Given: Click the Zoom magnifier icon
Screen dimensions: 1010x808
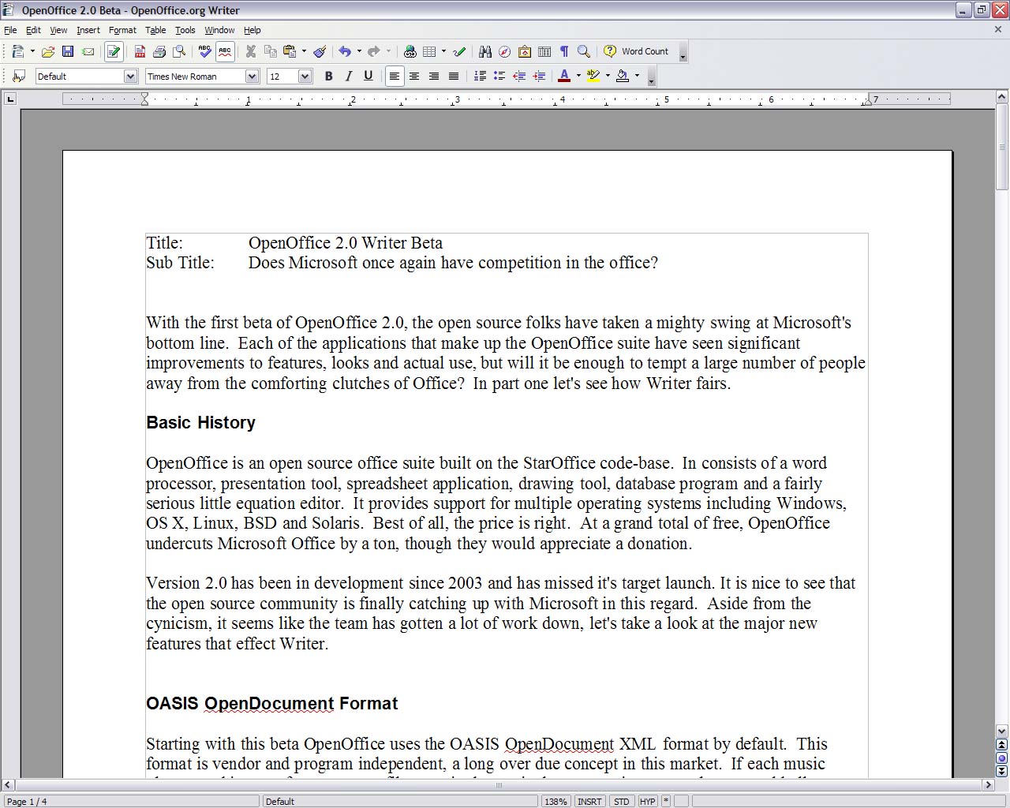Looking at the screenshot, I should click(584, 51).
